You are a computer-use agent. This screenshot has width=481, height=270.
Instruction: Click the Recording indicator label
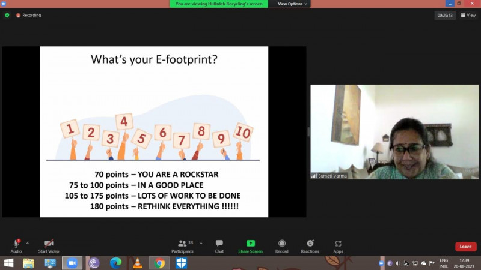click(29, 15)
